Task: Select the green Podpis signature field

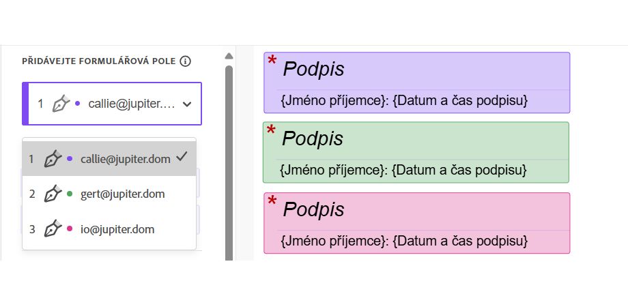Action: (416, 153)
